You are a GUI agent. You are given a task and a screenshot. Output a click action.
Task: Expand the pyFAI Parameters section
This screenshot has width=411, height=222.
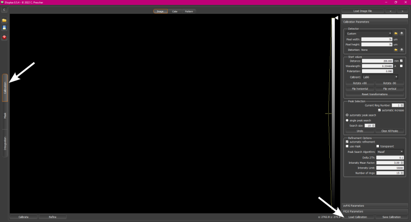[x=375, y=206]
